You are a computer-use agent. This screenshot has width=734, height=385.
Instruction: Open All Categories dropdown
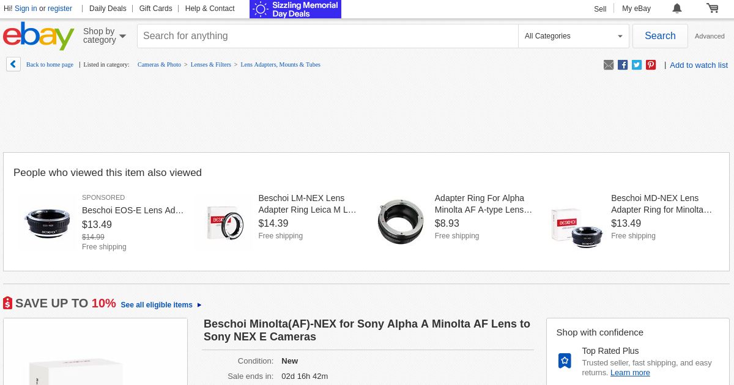point(573,36)
